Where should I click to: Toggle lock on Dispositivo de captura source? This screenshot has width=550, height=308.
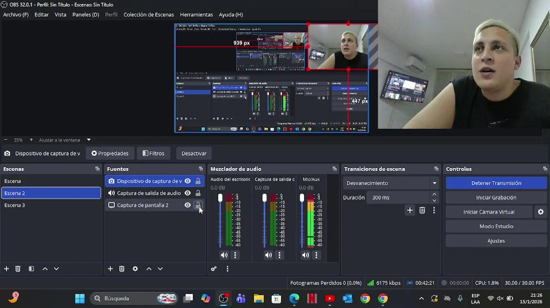click(x=198, y=181)
